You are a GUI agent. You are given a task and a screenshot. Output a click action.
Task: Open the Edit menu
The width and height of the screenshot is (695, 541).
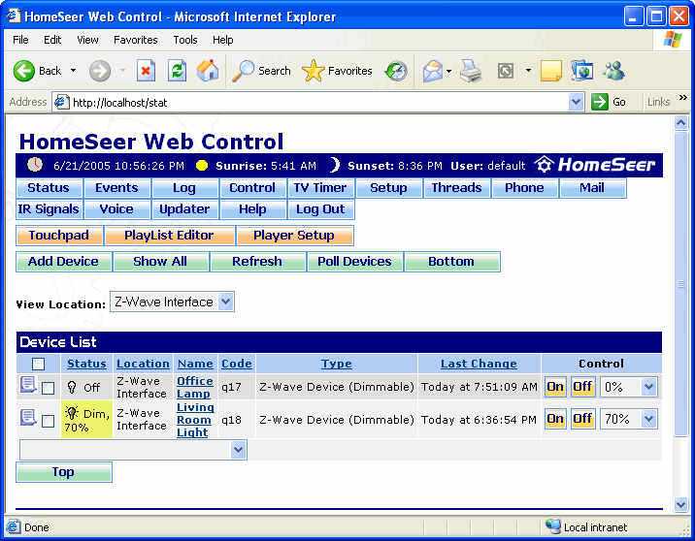pyautogui.click(x=52, y=40)
